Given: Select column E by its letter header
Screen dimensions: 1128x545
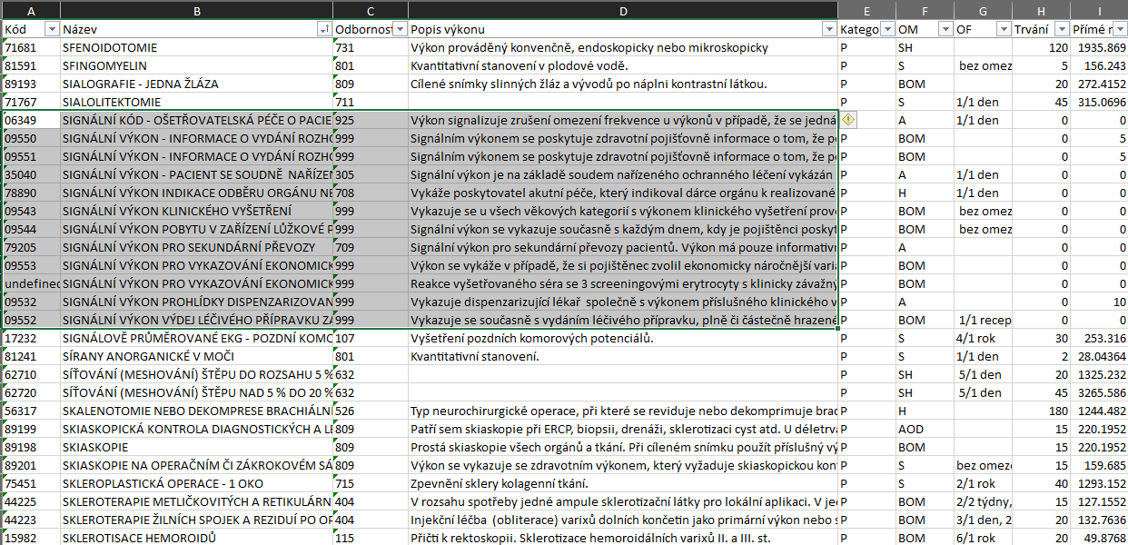Looking at the screenshot, I should pos(866,10).
